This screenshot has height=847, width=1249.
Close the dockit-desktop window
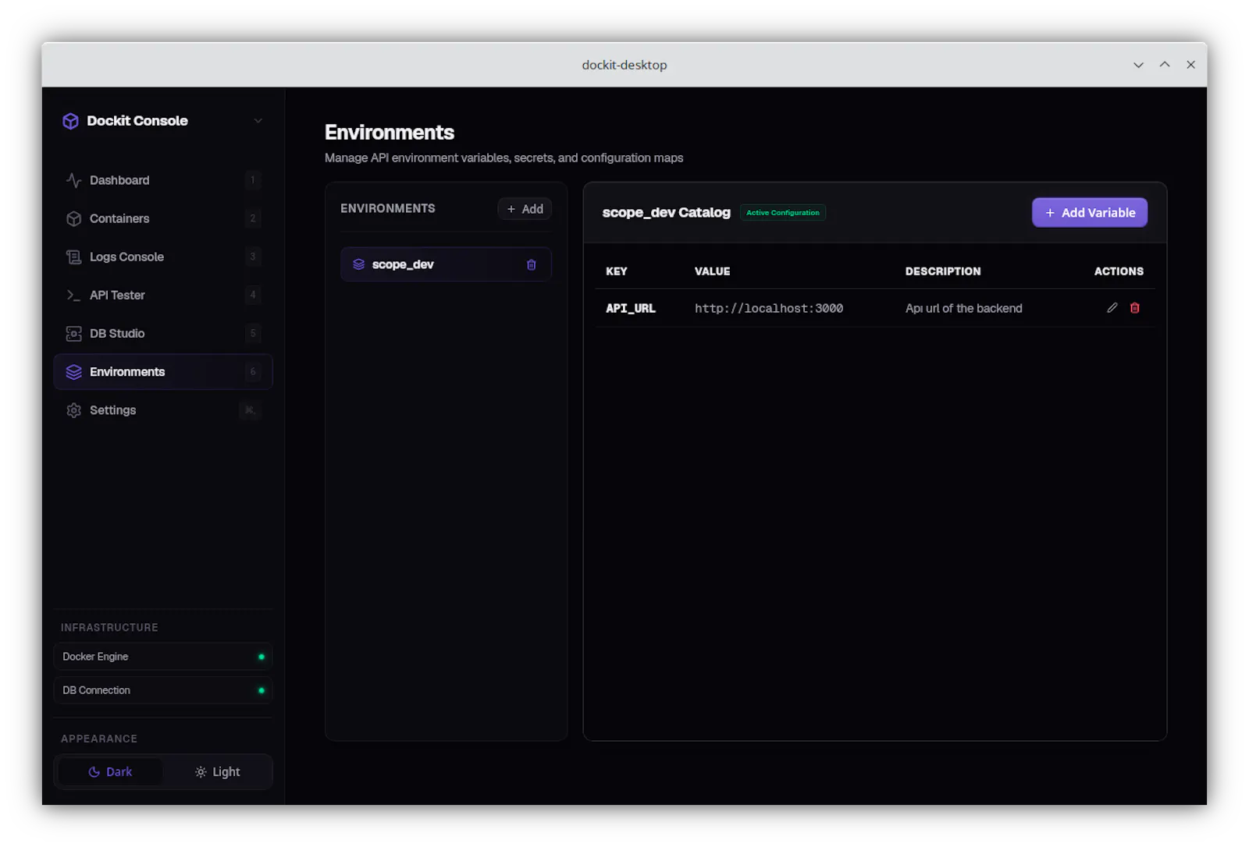pyautogui.click(x=1190, y=65)
